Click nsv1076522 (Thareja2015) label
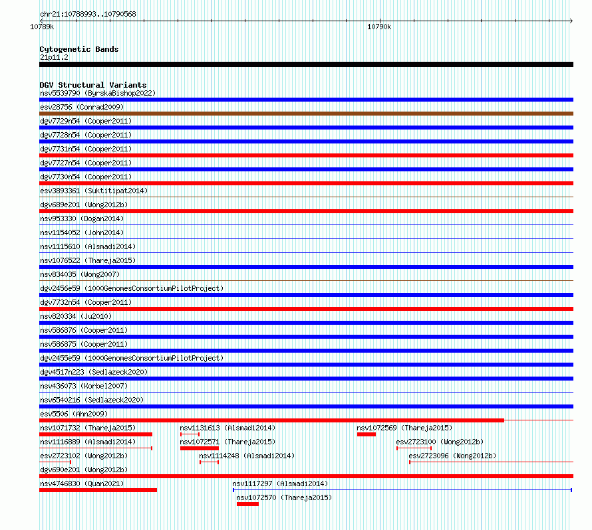Image resolution: width=592 pixels, height=530 pixels. [x=88, y=260]
